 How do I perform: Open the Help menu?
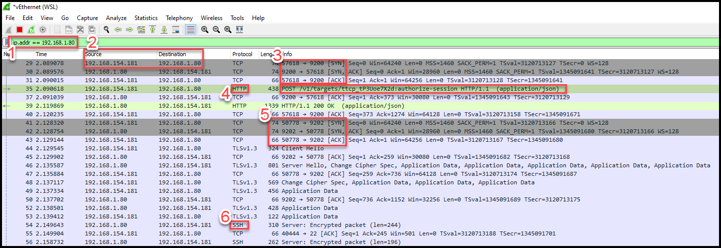(258, 18)
